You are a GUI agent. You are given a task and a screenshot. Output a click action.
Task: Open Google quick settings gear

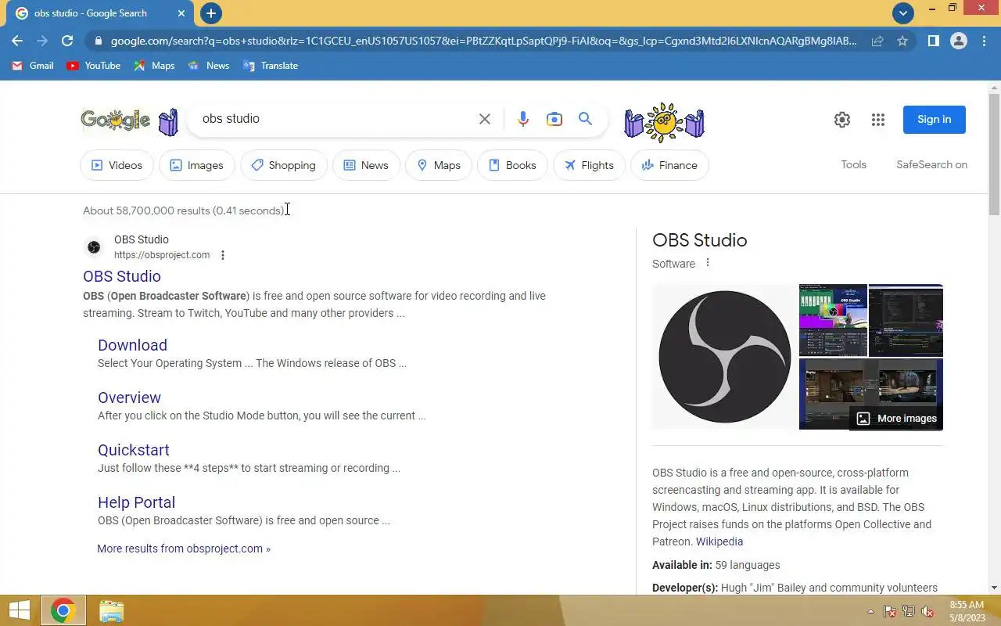842,120
